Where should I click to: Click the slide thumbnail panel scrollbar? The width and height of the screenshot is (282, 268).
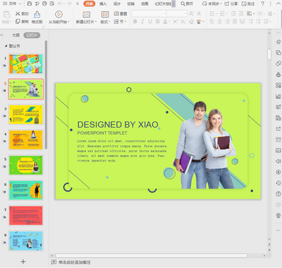(x=46, y=95)
